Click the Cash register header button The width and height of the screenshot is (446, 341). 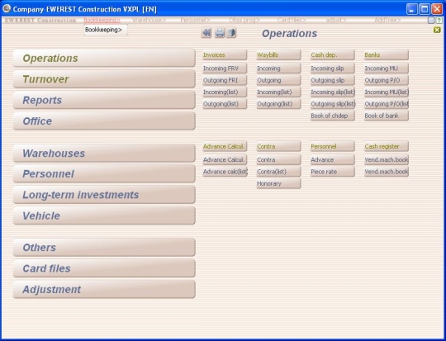(387, 146)
